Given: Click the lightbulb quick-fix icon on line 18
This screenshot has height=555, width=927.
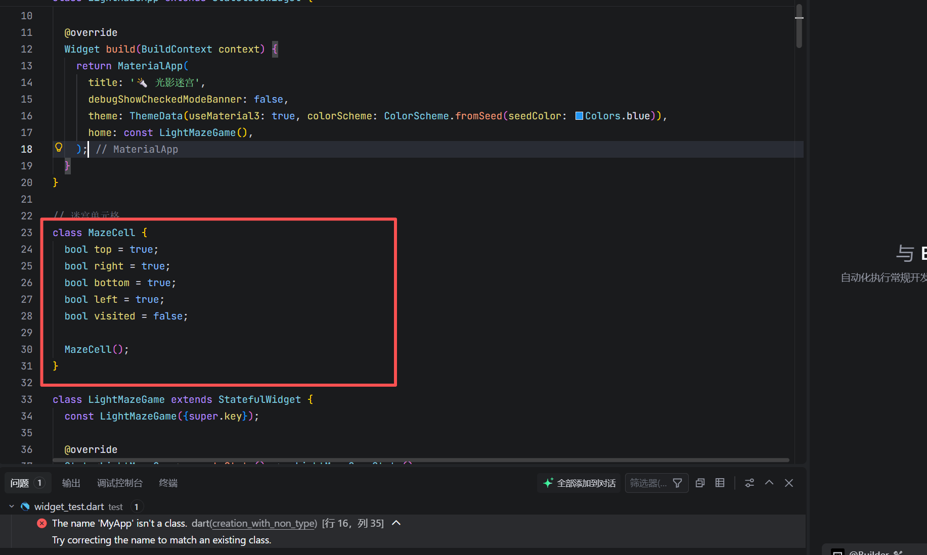Looking at the screenshot, I should (59, 148).
